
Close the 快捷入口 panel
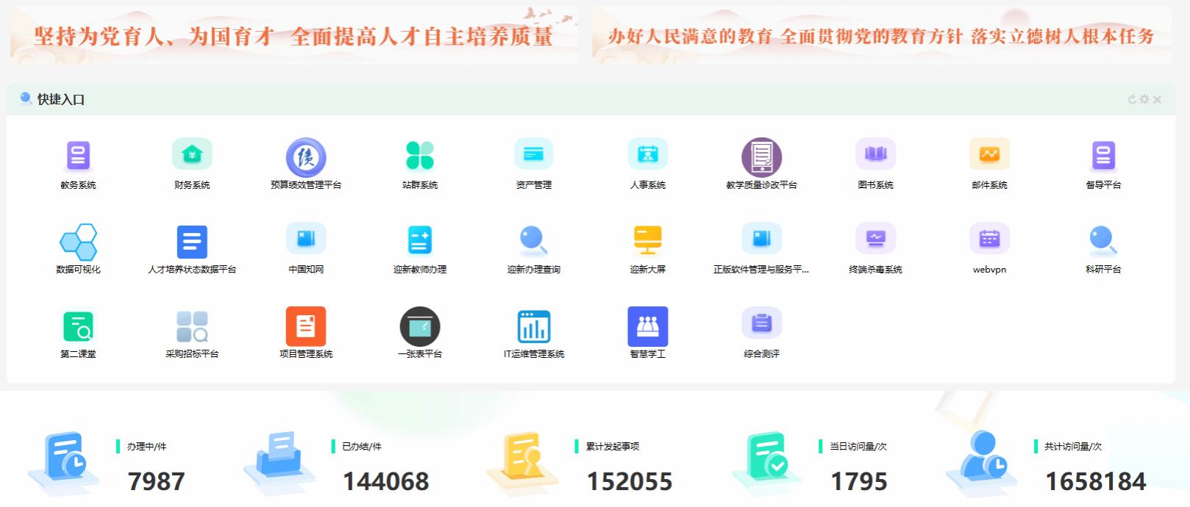click(1157, 99)
